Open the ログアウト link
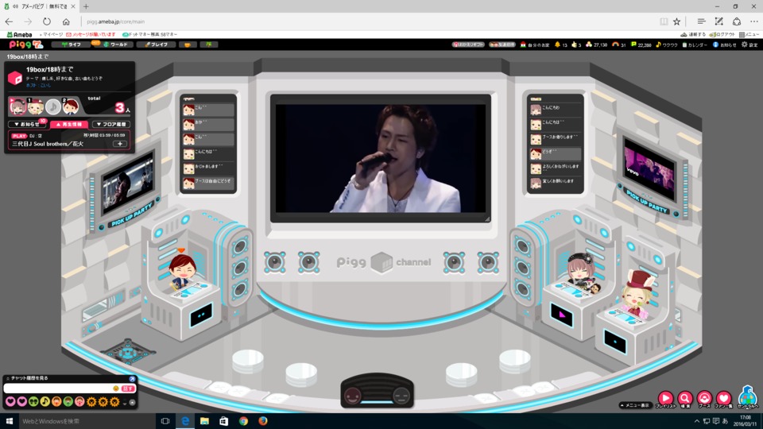Image resolution: width=763 pixels, height=429 pixels. pos(722,34)
